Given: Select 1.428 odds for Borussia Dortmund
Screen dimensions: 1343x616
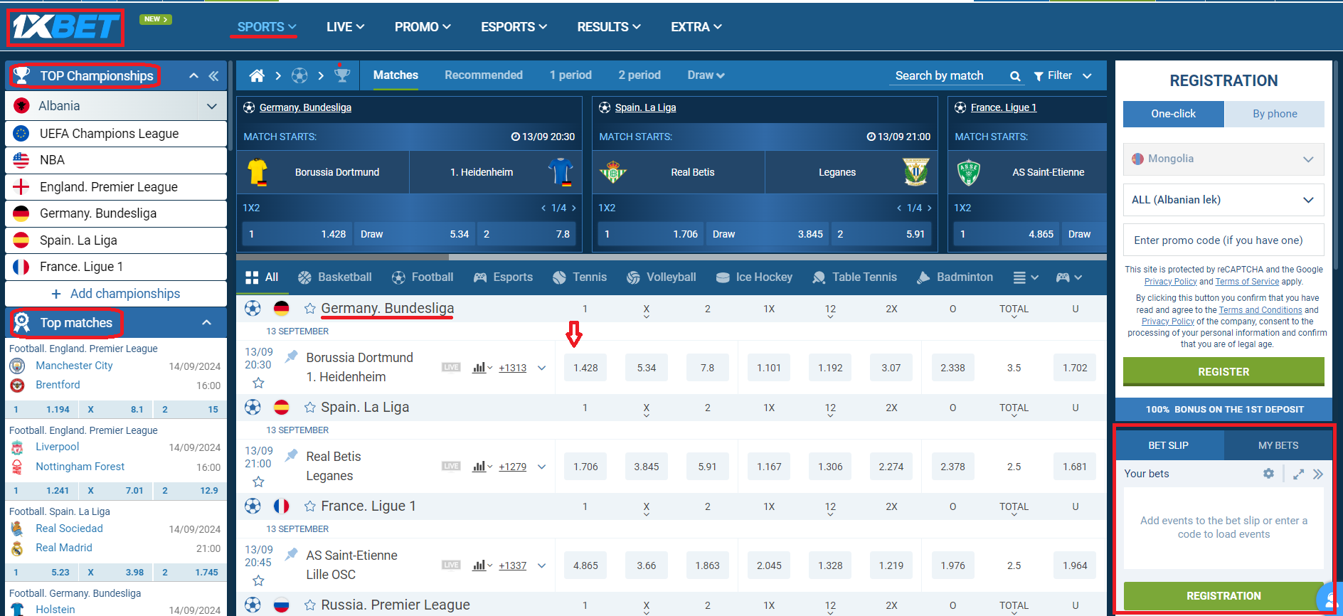Looking at the screenshot, I should tap(585, 368).
